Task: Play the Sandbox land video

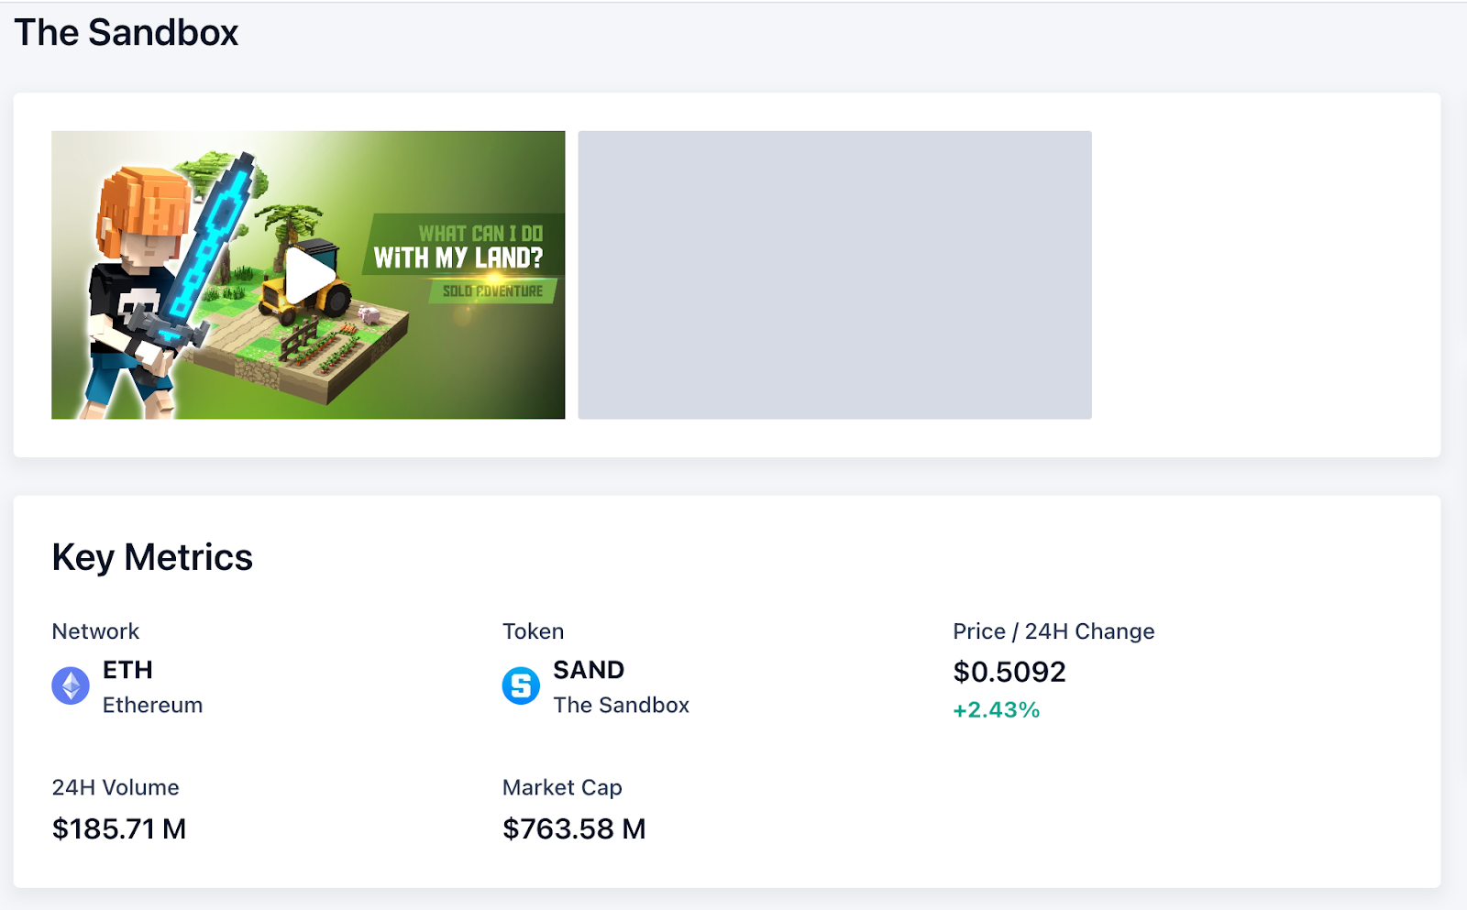Action: [x=309, y=275]
